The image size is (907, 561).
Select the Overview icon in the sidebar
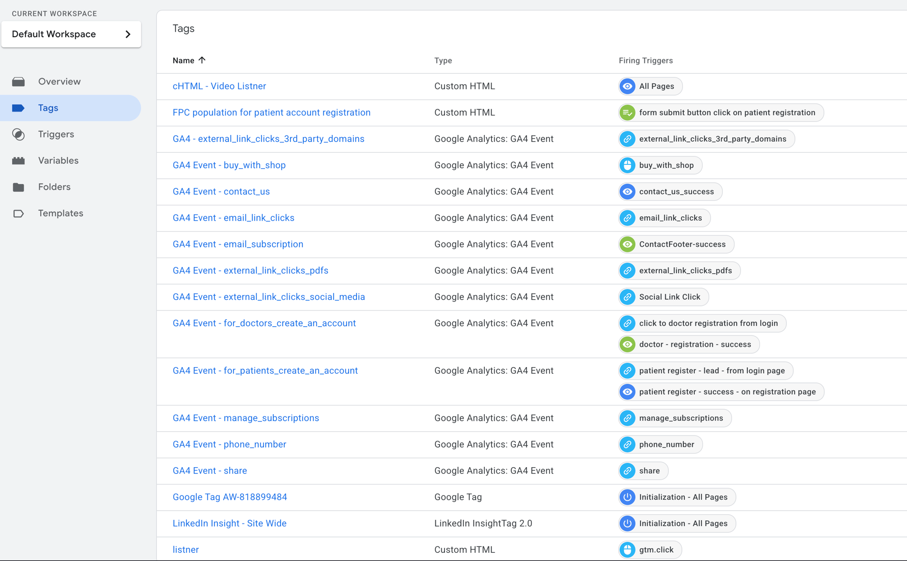(x=19, y=82)
